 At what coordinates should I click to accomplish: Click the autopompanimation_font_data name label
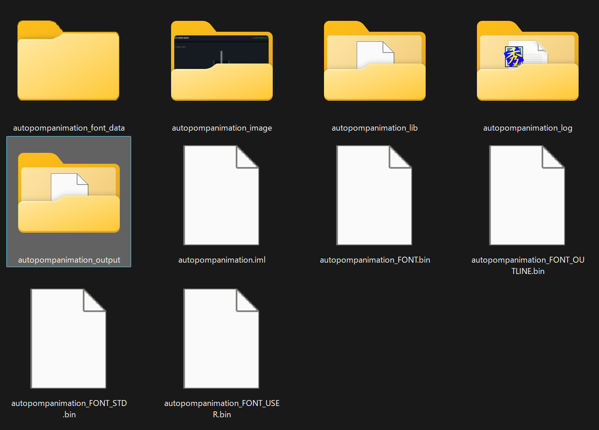[x=69, y=128]
